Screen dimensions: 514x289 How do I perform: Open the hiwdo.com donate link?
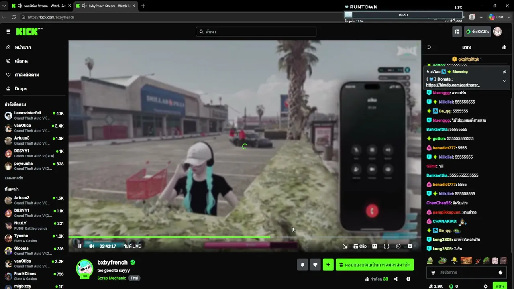[x=453, y=85]
